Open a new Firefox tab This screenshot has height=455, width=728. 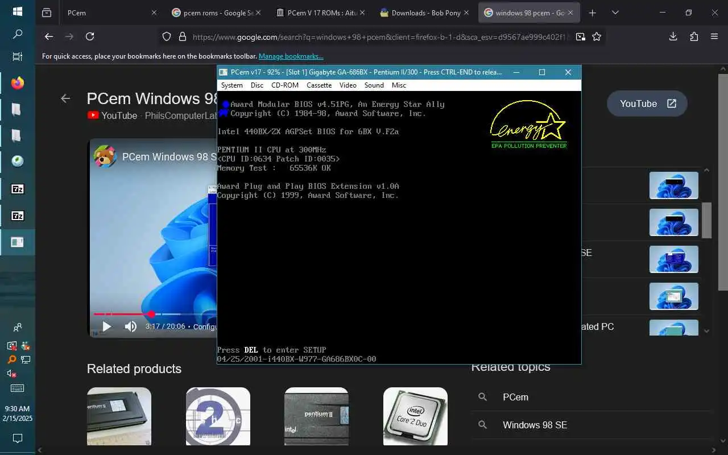pyautogui.click(x=593, y=13)
